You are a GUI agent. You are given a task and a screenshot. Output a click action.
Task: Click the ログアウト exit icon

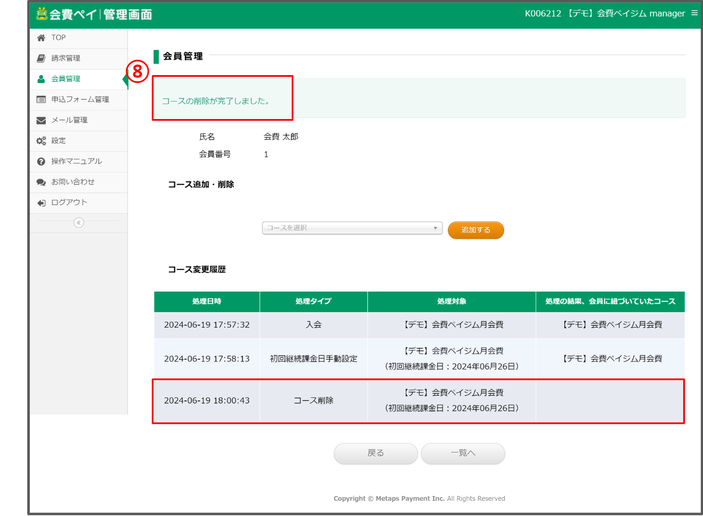click(x=41, y=203)
